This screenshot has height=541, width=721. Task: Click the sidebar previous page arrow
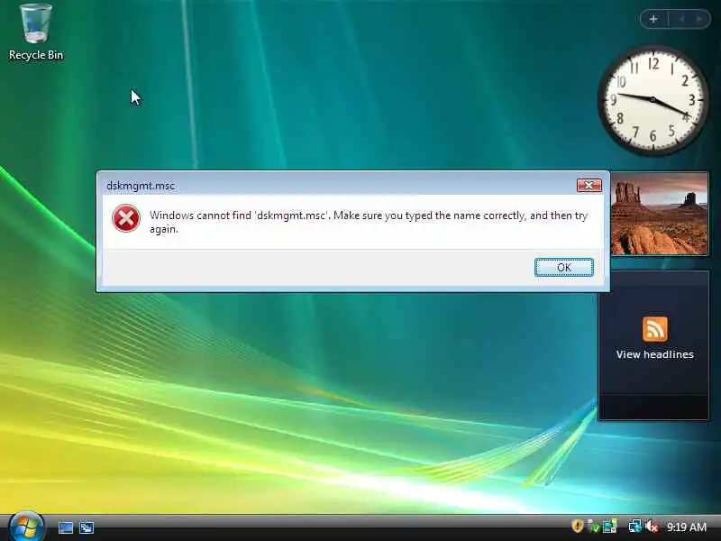[681, 19]
